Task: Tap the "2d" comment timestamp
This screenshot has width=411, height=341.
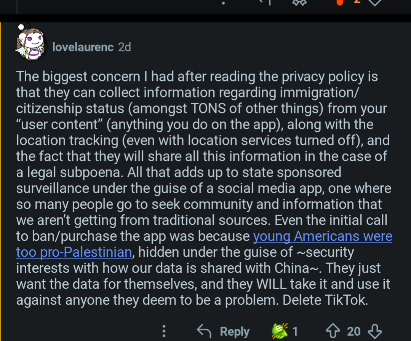Action: pyautogui.click(x=125, y=47)
